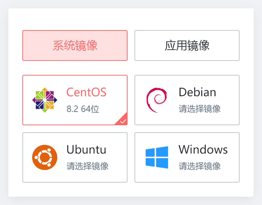Select the highlighted CentOS system card
The width and height of the screenshot is (262, 205).
click(x=75, y=100)
